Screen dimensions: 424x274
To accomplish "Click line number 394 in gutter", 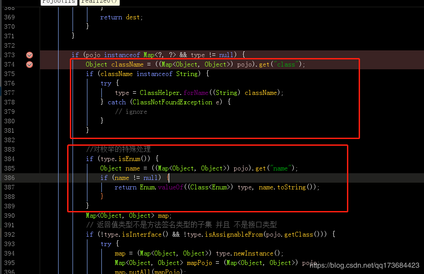I will [9, 253].
